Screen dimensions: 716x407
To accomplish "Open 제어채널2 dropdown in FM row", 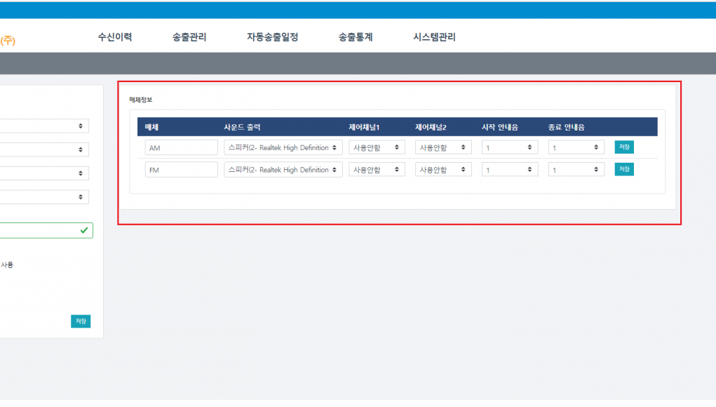I will click(443, 170).
